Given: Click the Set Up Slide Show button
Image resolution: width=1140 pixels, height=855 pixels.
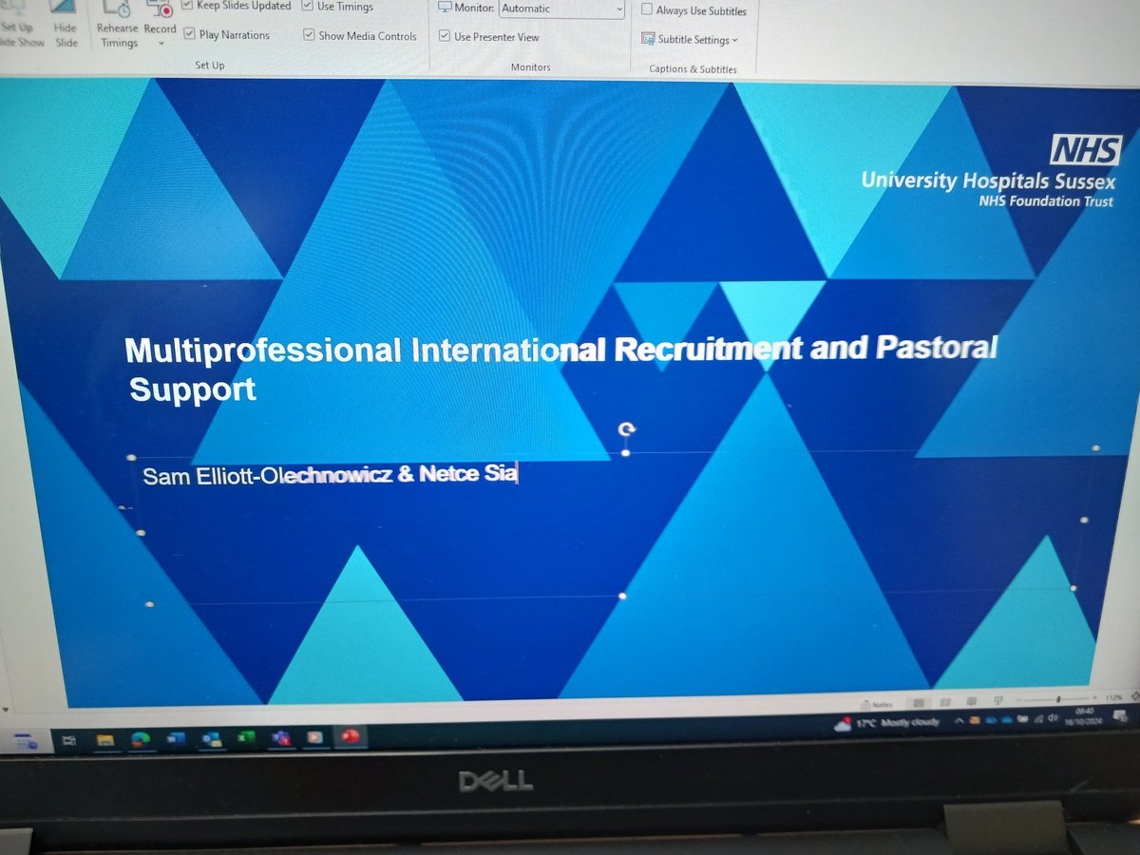Looking at the screenshot, I should [21, 24].
